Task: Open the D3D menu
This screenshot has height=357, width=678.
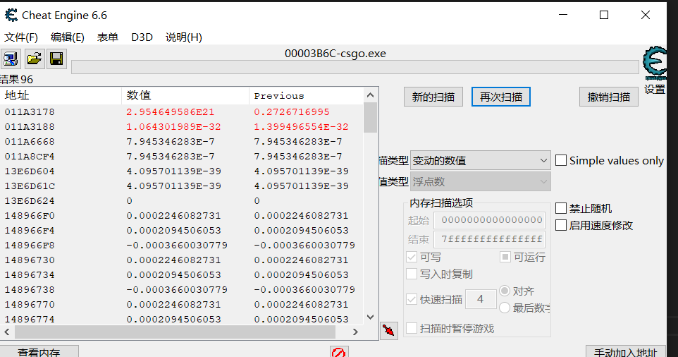Action: point(142,37)
